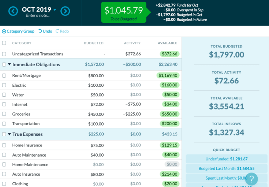
Task: Click Water available $50.00 pill
Action: (171, 95)
